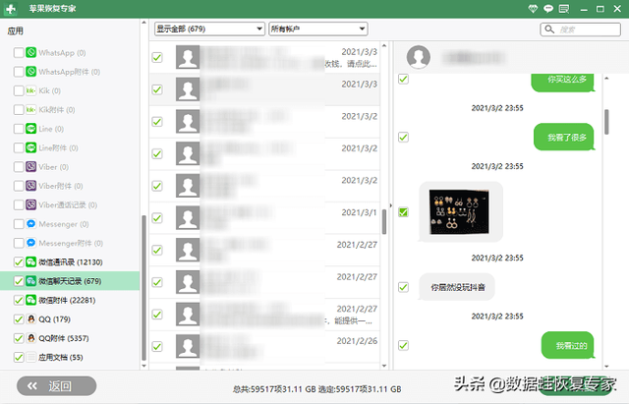
Task: Click sidebar scroll-up arrow
Action: [144, 23]
